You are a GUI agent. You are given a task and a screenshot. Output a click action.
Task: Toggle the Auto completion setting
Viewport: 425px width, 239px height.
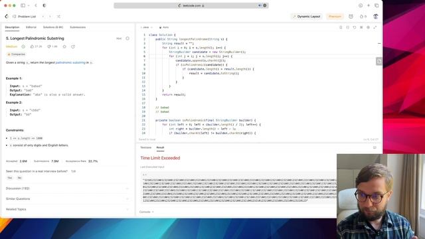(164, 27)
